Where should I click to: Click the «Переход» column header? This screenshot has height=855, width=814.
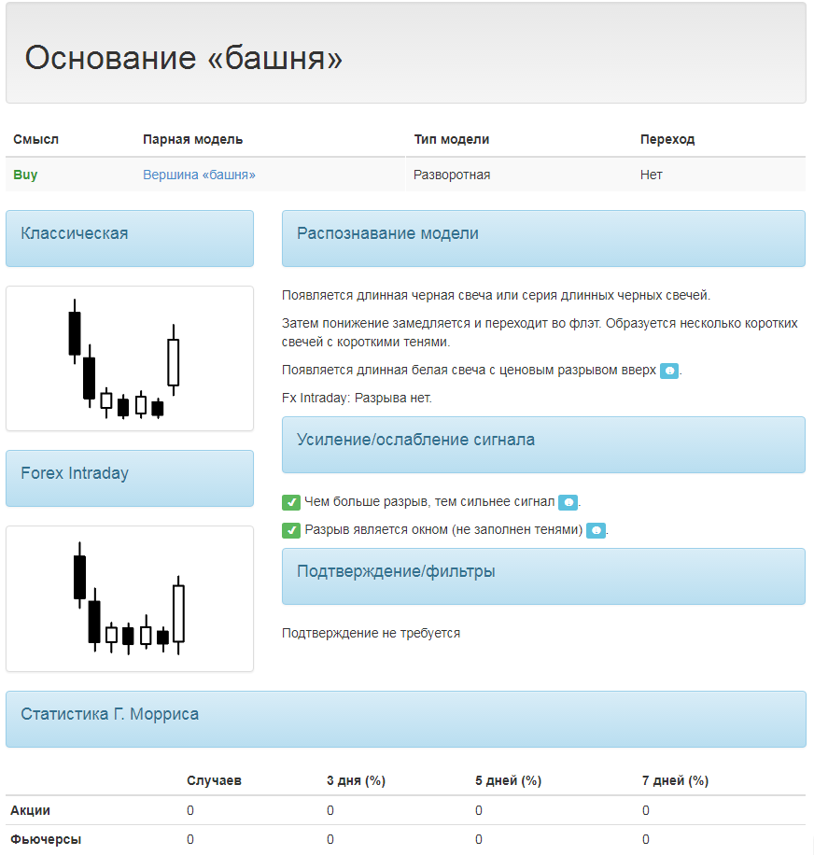point(667,140)
